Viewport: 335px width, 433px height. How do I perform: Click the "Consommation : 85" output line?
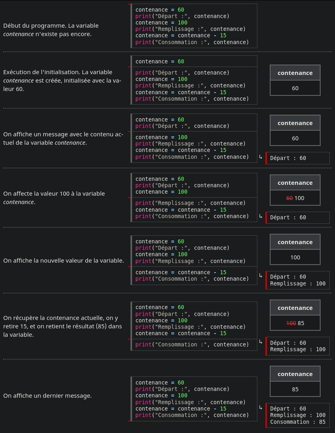tap(298, 422)
